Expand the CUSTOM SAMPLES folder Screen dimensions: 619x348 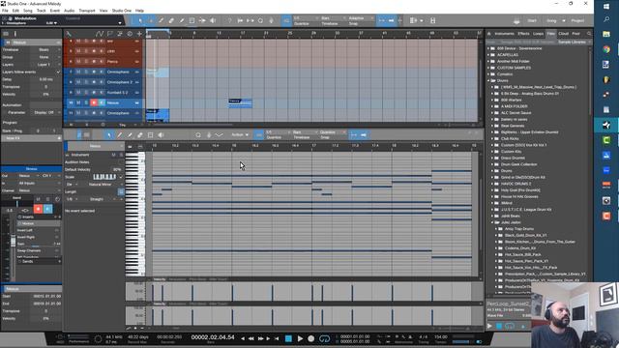point(488,68)
